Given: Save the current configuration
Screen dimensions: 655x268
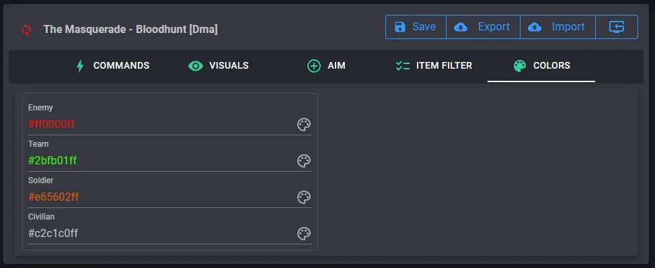Looking at the screenshot, I should [416, 27].
